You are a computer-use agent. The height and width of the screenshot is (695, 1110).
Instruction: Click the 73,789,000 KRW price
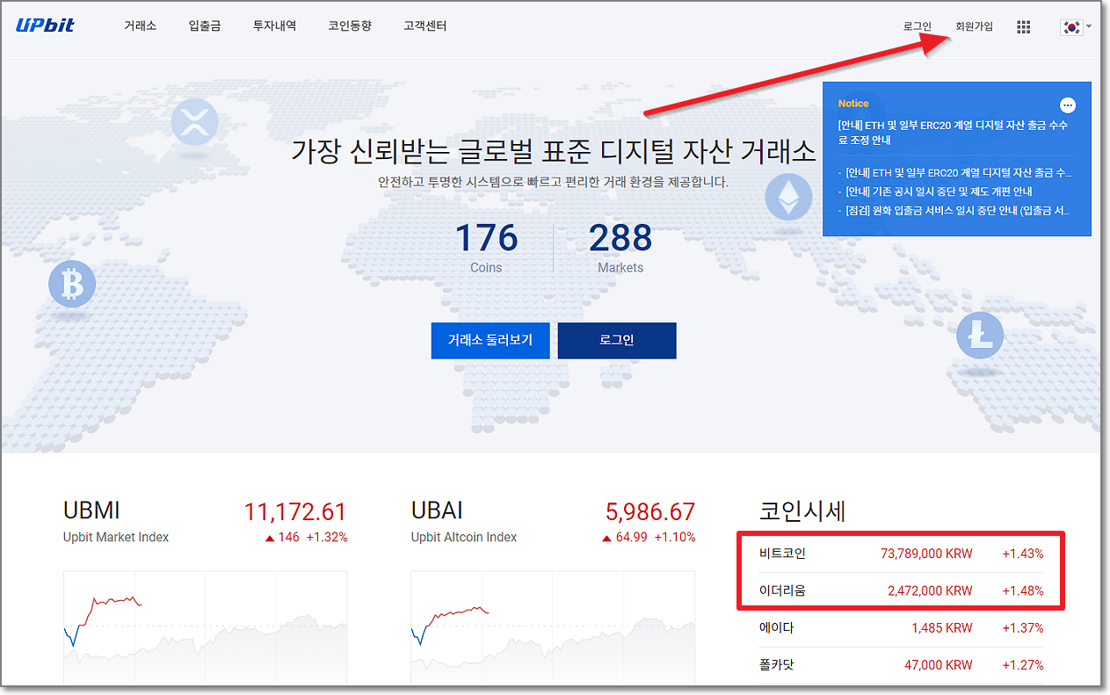click(926, 554)
